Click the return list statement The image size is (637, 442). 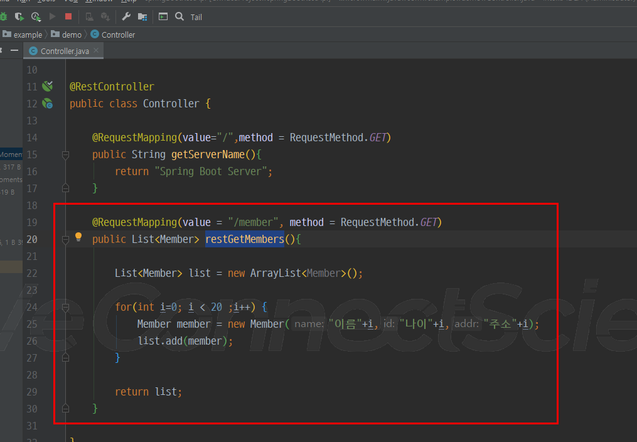point(148,392)
